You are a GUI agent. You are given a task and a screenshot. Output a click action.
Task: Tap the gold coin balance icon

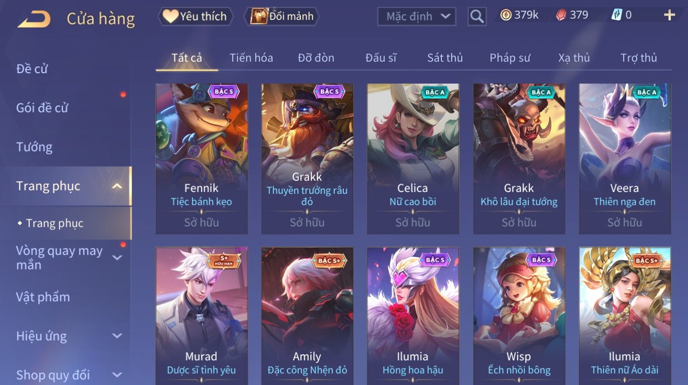(506, 15)
